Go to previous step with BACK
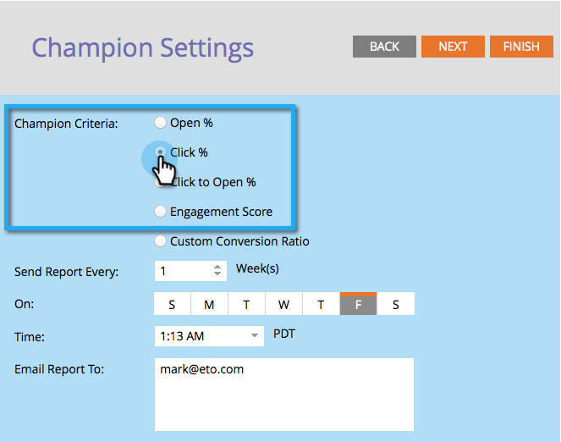561x442 pixels. (384, 47)
